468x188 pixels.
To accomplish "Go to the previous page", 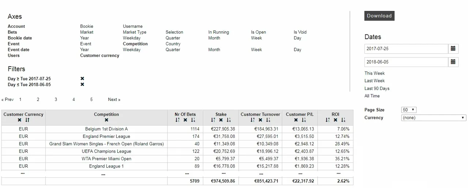I will click(x=8, y=99).
